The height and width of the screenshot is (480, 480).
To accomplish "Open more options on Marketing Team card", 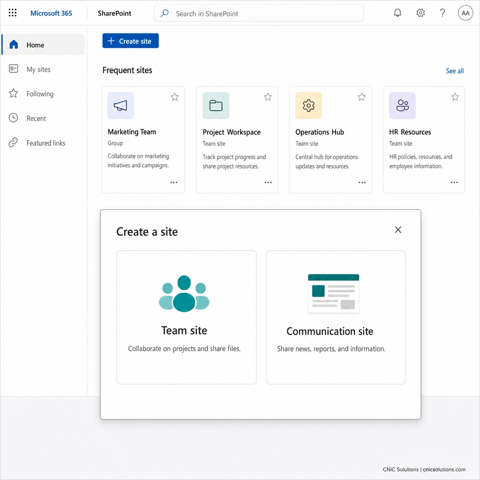I will point(173,182).
